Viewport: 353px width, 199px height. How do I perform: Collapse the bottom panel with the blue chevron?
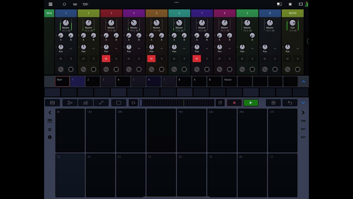click(x=303, y=103)
